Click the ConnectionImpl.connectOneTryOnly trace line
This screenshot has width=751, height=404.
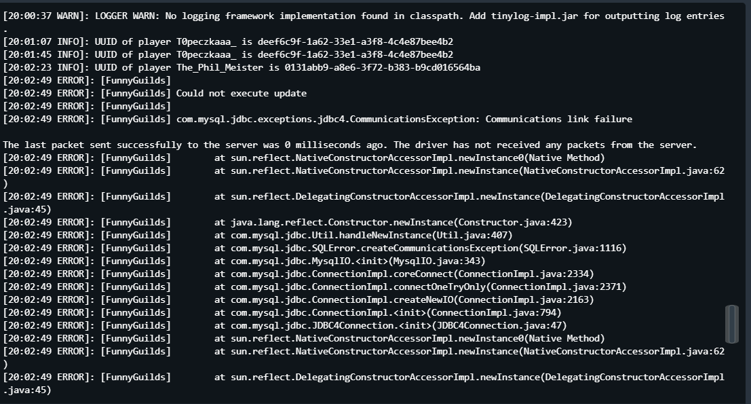coord(420,287)
